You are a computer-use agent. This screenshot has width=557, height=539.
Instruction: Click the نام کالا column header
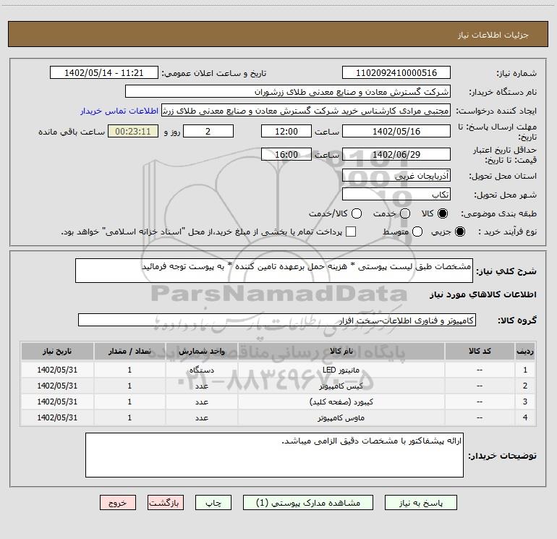coord(341,352)
